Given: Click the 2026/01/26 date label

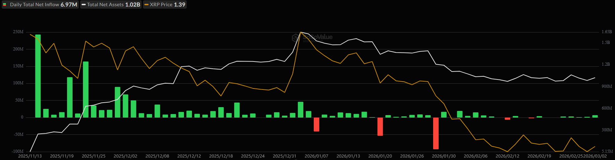Looking at the screenshot, I should pyautogui.click(x=412, y=156).
